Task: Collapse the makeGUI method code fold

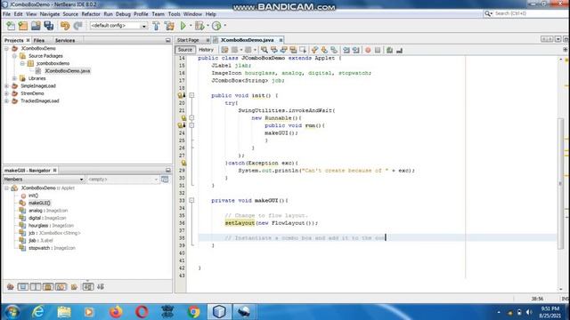Action: tap(191, 200)
